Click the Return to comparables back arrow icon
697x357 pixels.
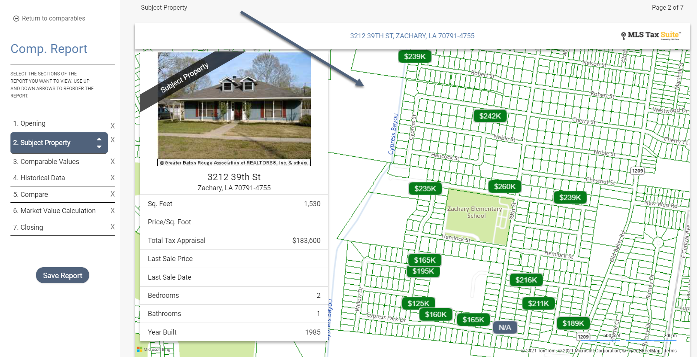[x=16, y=18]
